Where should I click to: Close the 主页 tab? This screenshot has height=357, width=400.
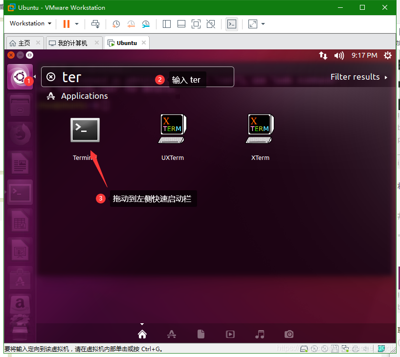(x=38, y=43)
